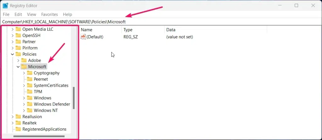Select the Realtek folder icon
The height and width of the screenshot is (140, 322).
18,123
